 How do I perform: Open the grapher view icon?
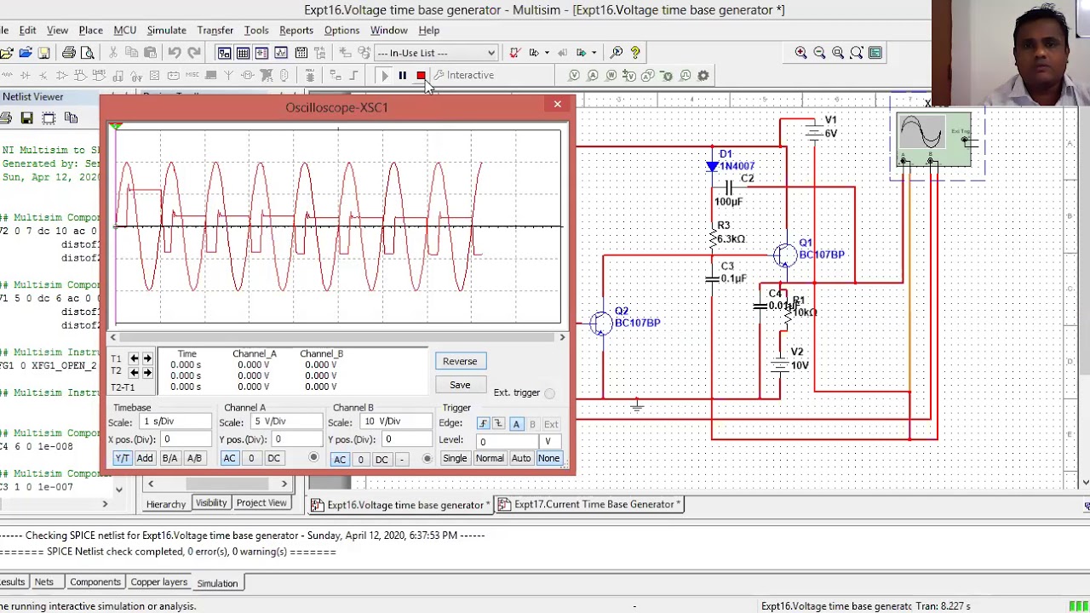[280, 53]
